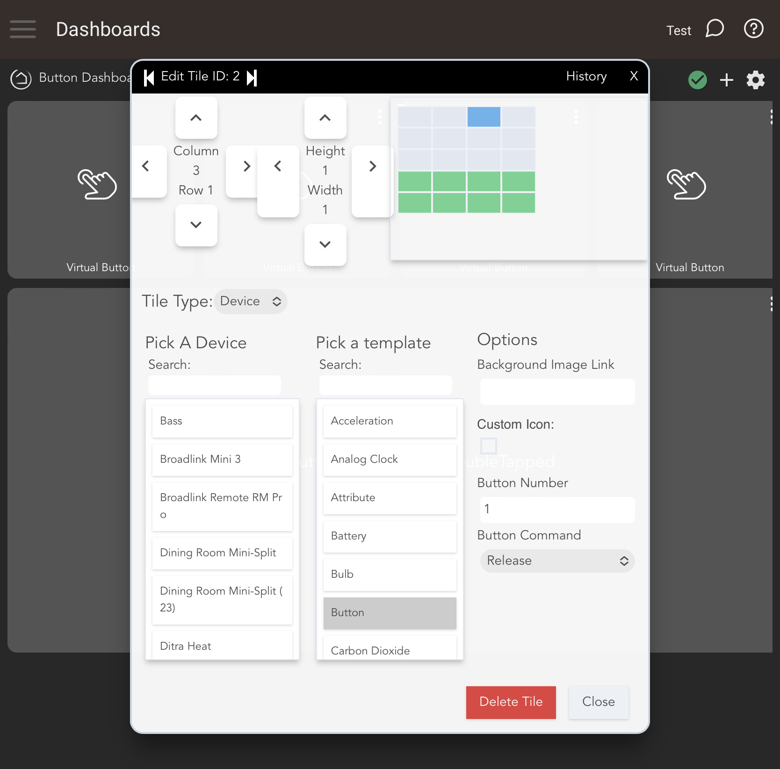Open the Tile Type dropdown
Viewport: 780px width, 769px height.
click(251, 302)
